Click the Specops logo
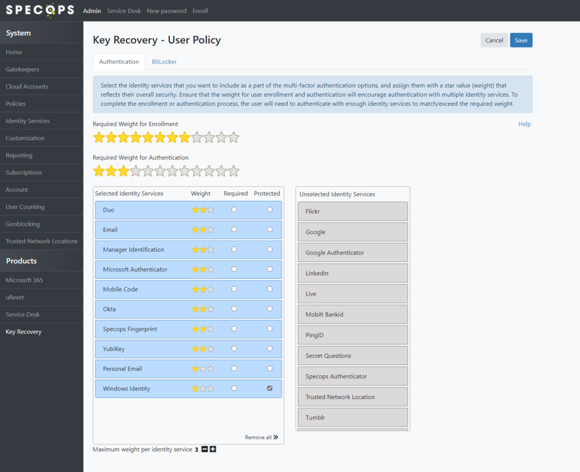Image resolution: width=580 pixels, height=472 pixels. pos(40,10)
